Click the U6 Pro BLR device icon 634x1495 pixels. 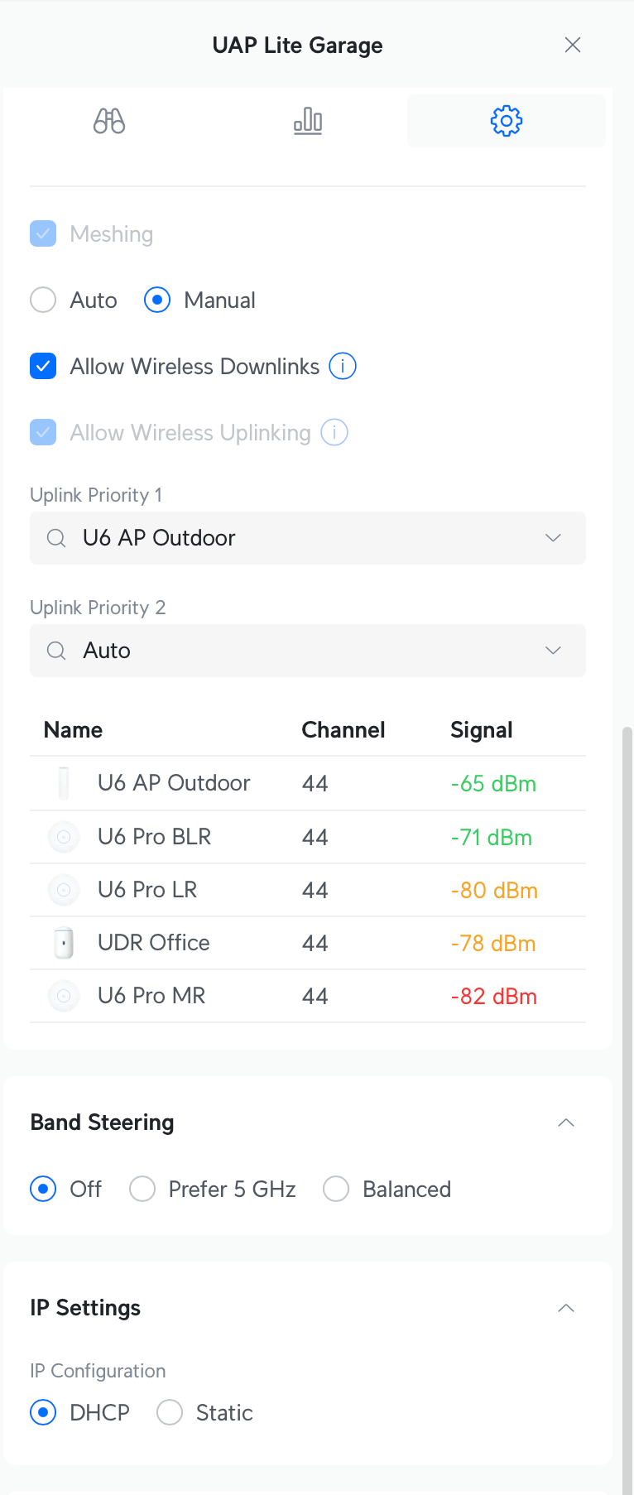click(64, 837)
